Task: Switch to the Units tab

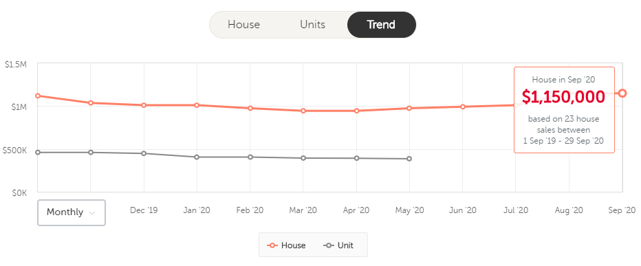Action: 313,25
